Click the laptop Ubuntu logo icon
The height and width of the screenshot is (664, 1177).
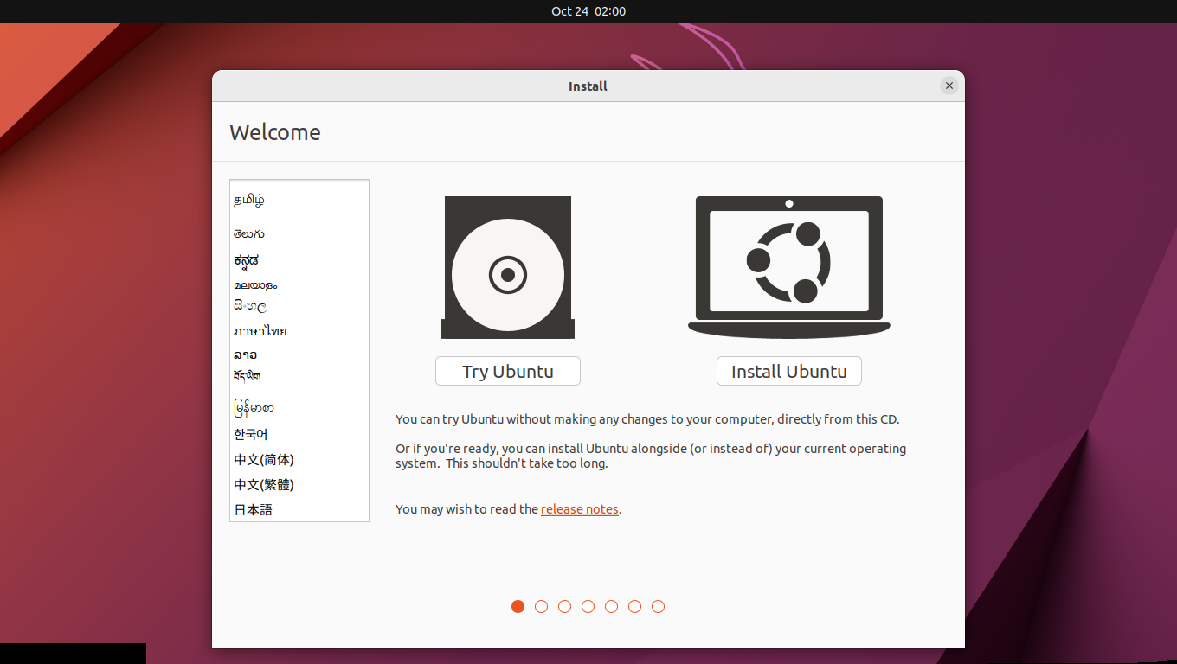(x=789, y=267)
